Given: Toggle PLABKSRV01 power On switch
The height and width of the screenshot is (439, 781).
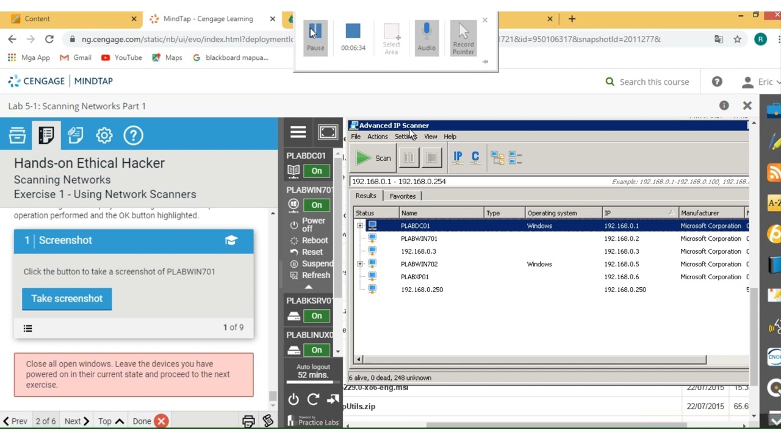Looking at the screenshot, I should click(317, 316).
